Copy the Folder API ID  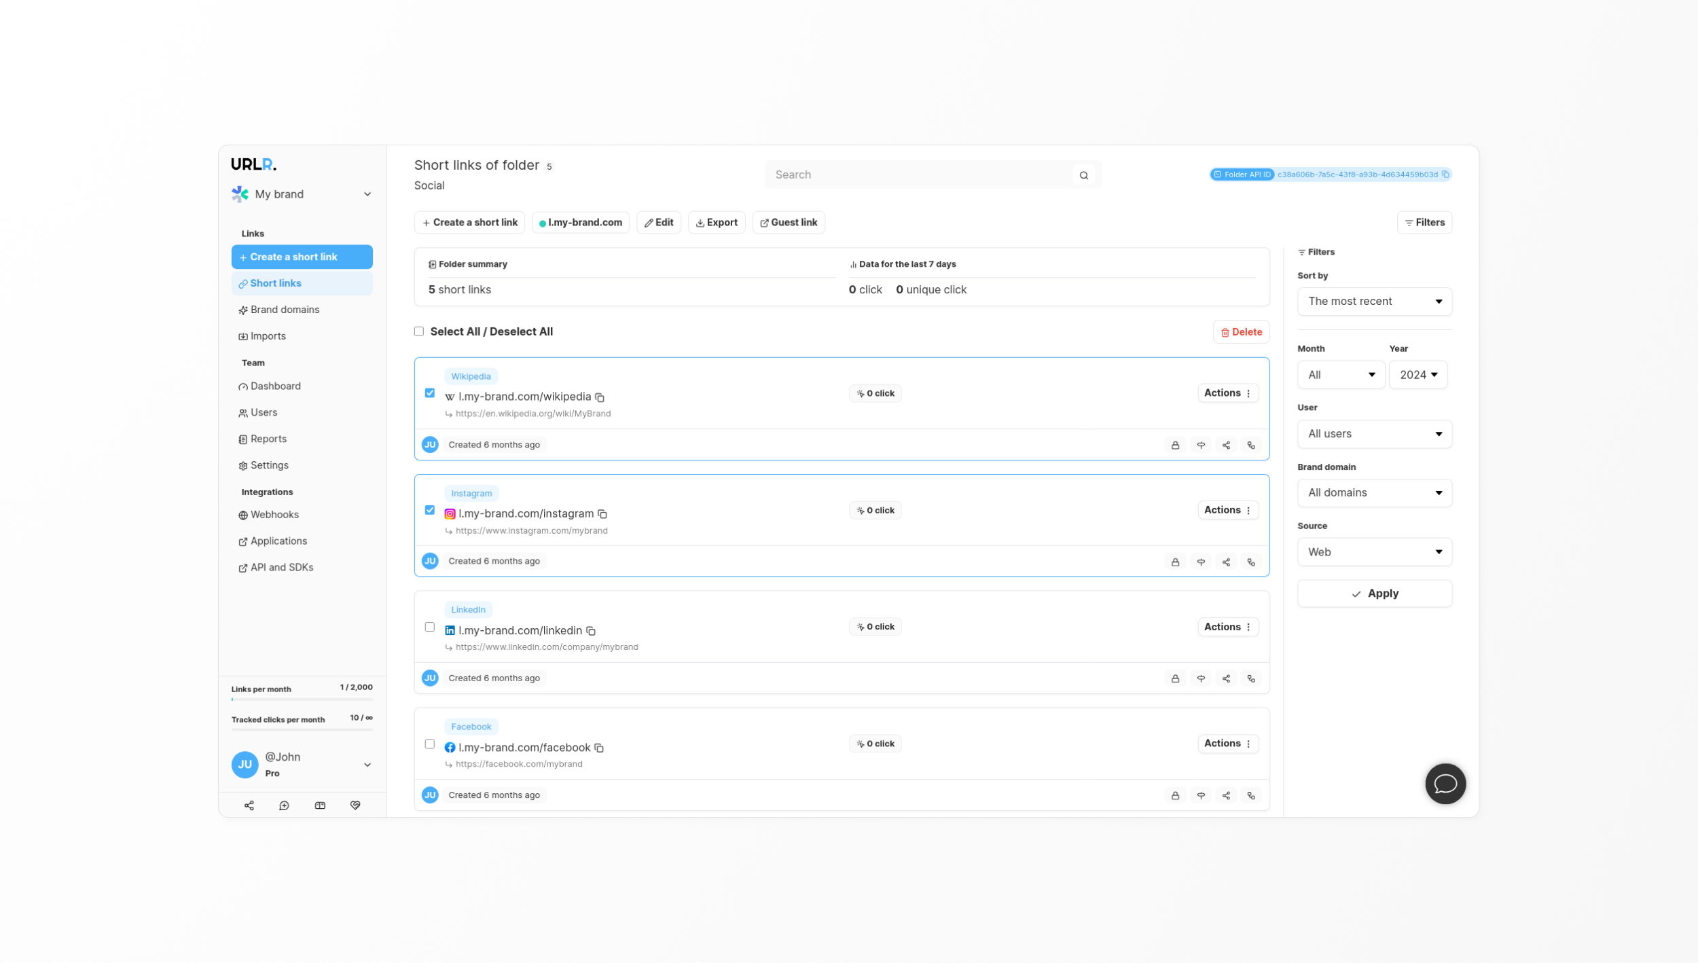pyautogui.click(x=1445, y=175)
